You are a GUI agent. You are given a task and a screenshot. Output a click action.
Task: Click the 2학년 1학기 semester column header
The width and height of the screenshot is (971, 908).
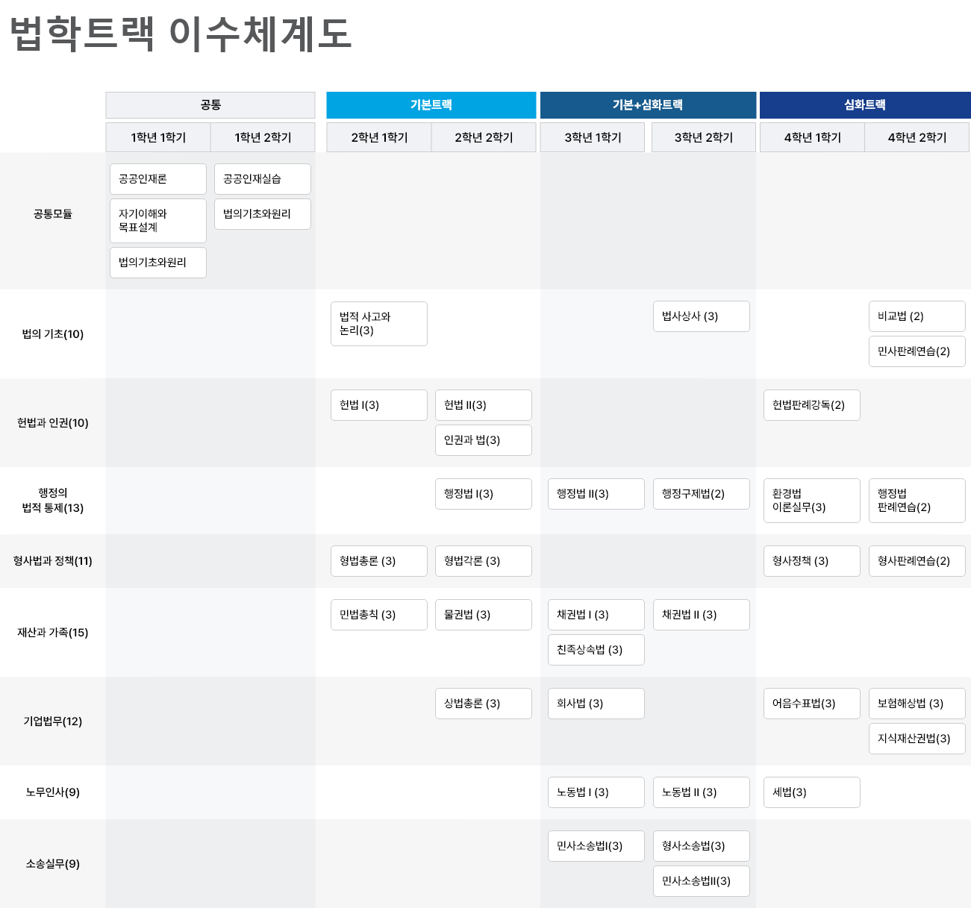click(379, 137)
